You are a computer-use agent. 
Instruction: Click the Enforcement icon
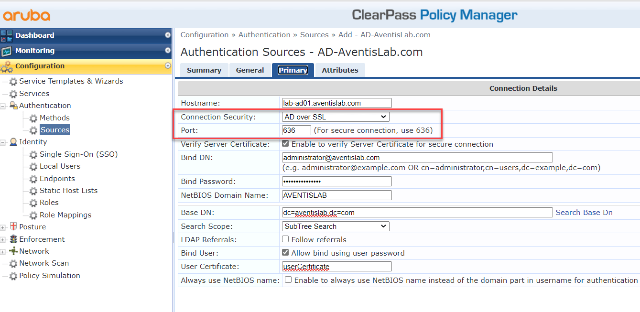click(x=13, y=239)
